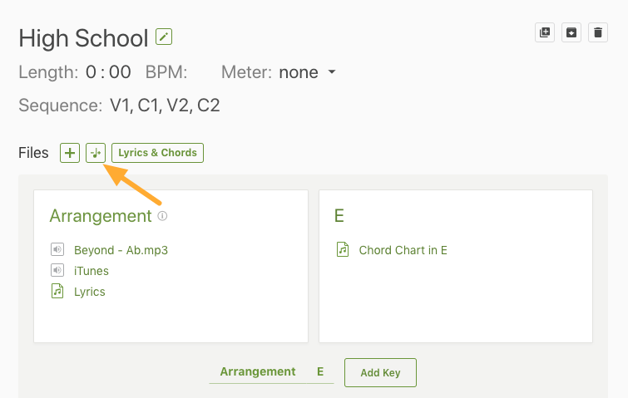628x398 pixels.
Task: Expand the Meter dropdown arrow
Action: pyautogui.click(x=332, y=72)
